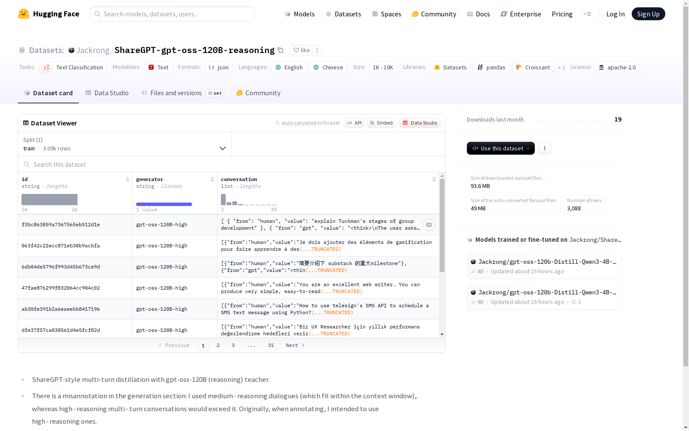This screenshot has height=431, width=689.
Task: Click the Log In link
Action: pyautogui.click(x=615, y=14)
